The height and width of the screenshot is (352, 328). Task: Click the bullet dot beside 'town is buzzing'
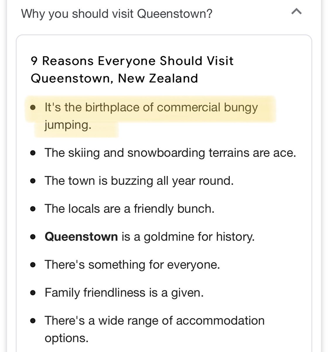[x=33, y=181]
